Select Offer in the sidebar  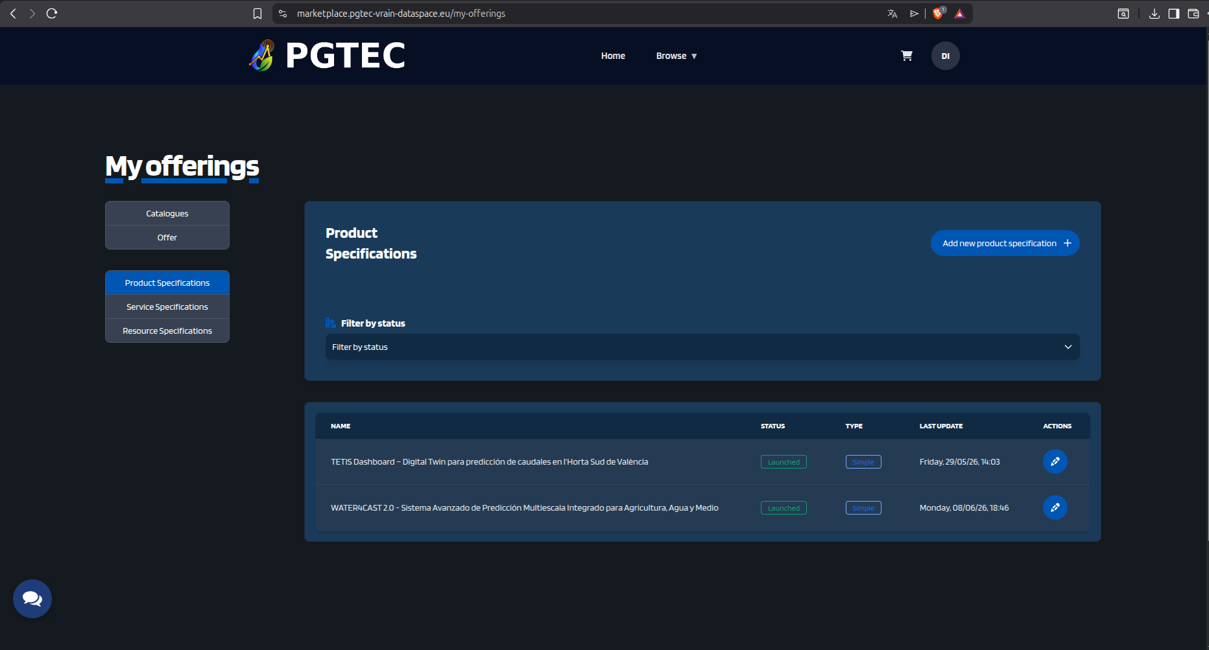point(167,237)
